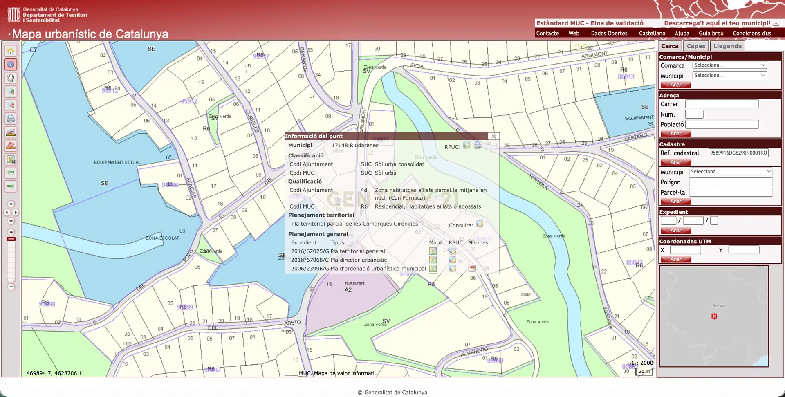
Task: Open the Web menu link
Action: (x=574, y=34)
